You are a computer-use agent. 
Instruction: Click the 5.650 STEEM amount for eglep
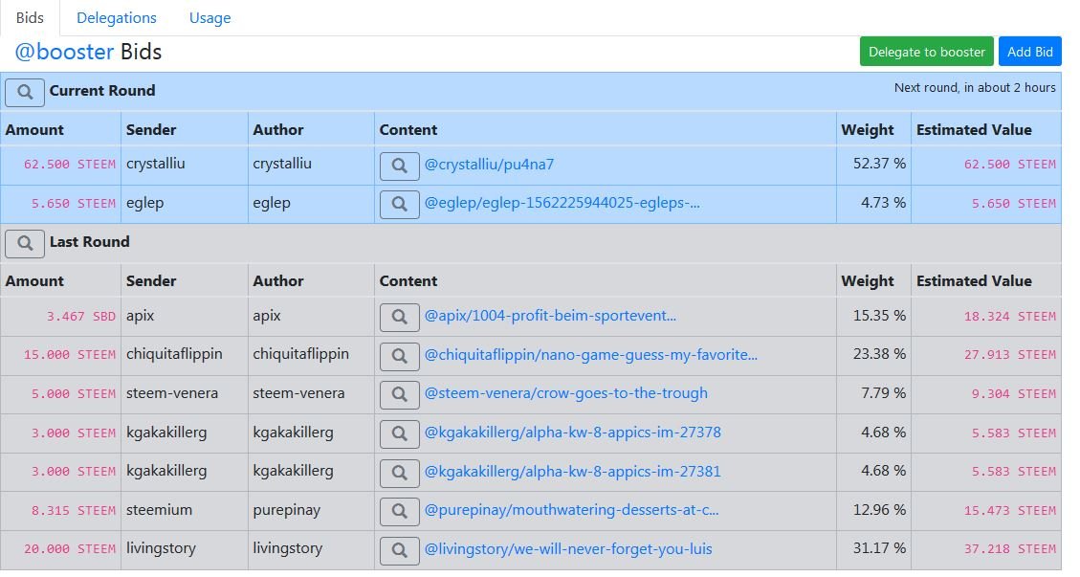73,204
